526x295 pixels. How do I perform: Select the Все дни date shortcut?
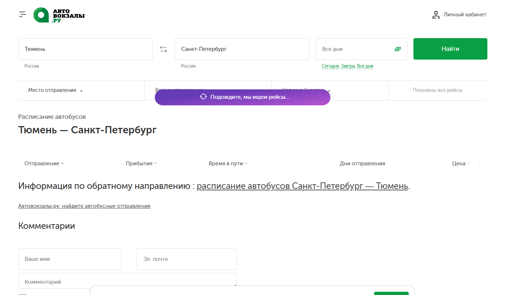tap(365, 66)
